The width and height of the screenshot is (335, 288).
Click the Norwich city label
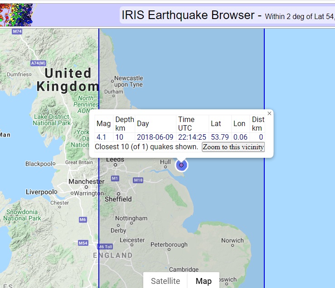pyautogui.click(x=232, y=240)
